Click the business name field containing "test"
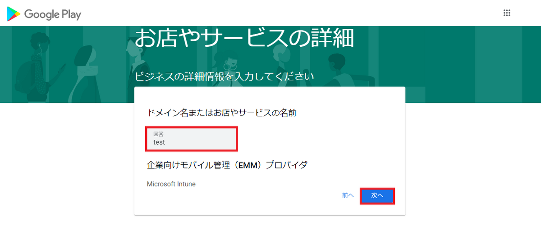This screenshot has height=234, width=541. [192, 139]
